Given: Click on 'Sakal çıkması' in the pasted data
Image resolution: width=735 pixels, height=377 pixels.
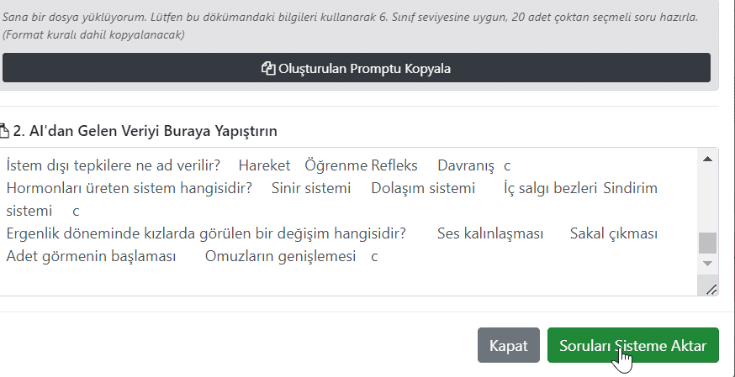Looking at the screenshot, I should pos(613,233).
